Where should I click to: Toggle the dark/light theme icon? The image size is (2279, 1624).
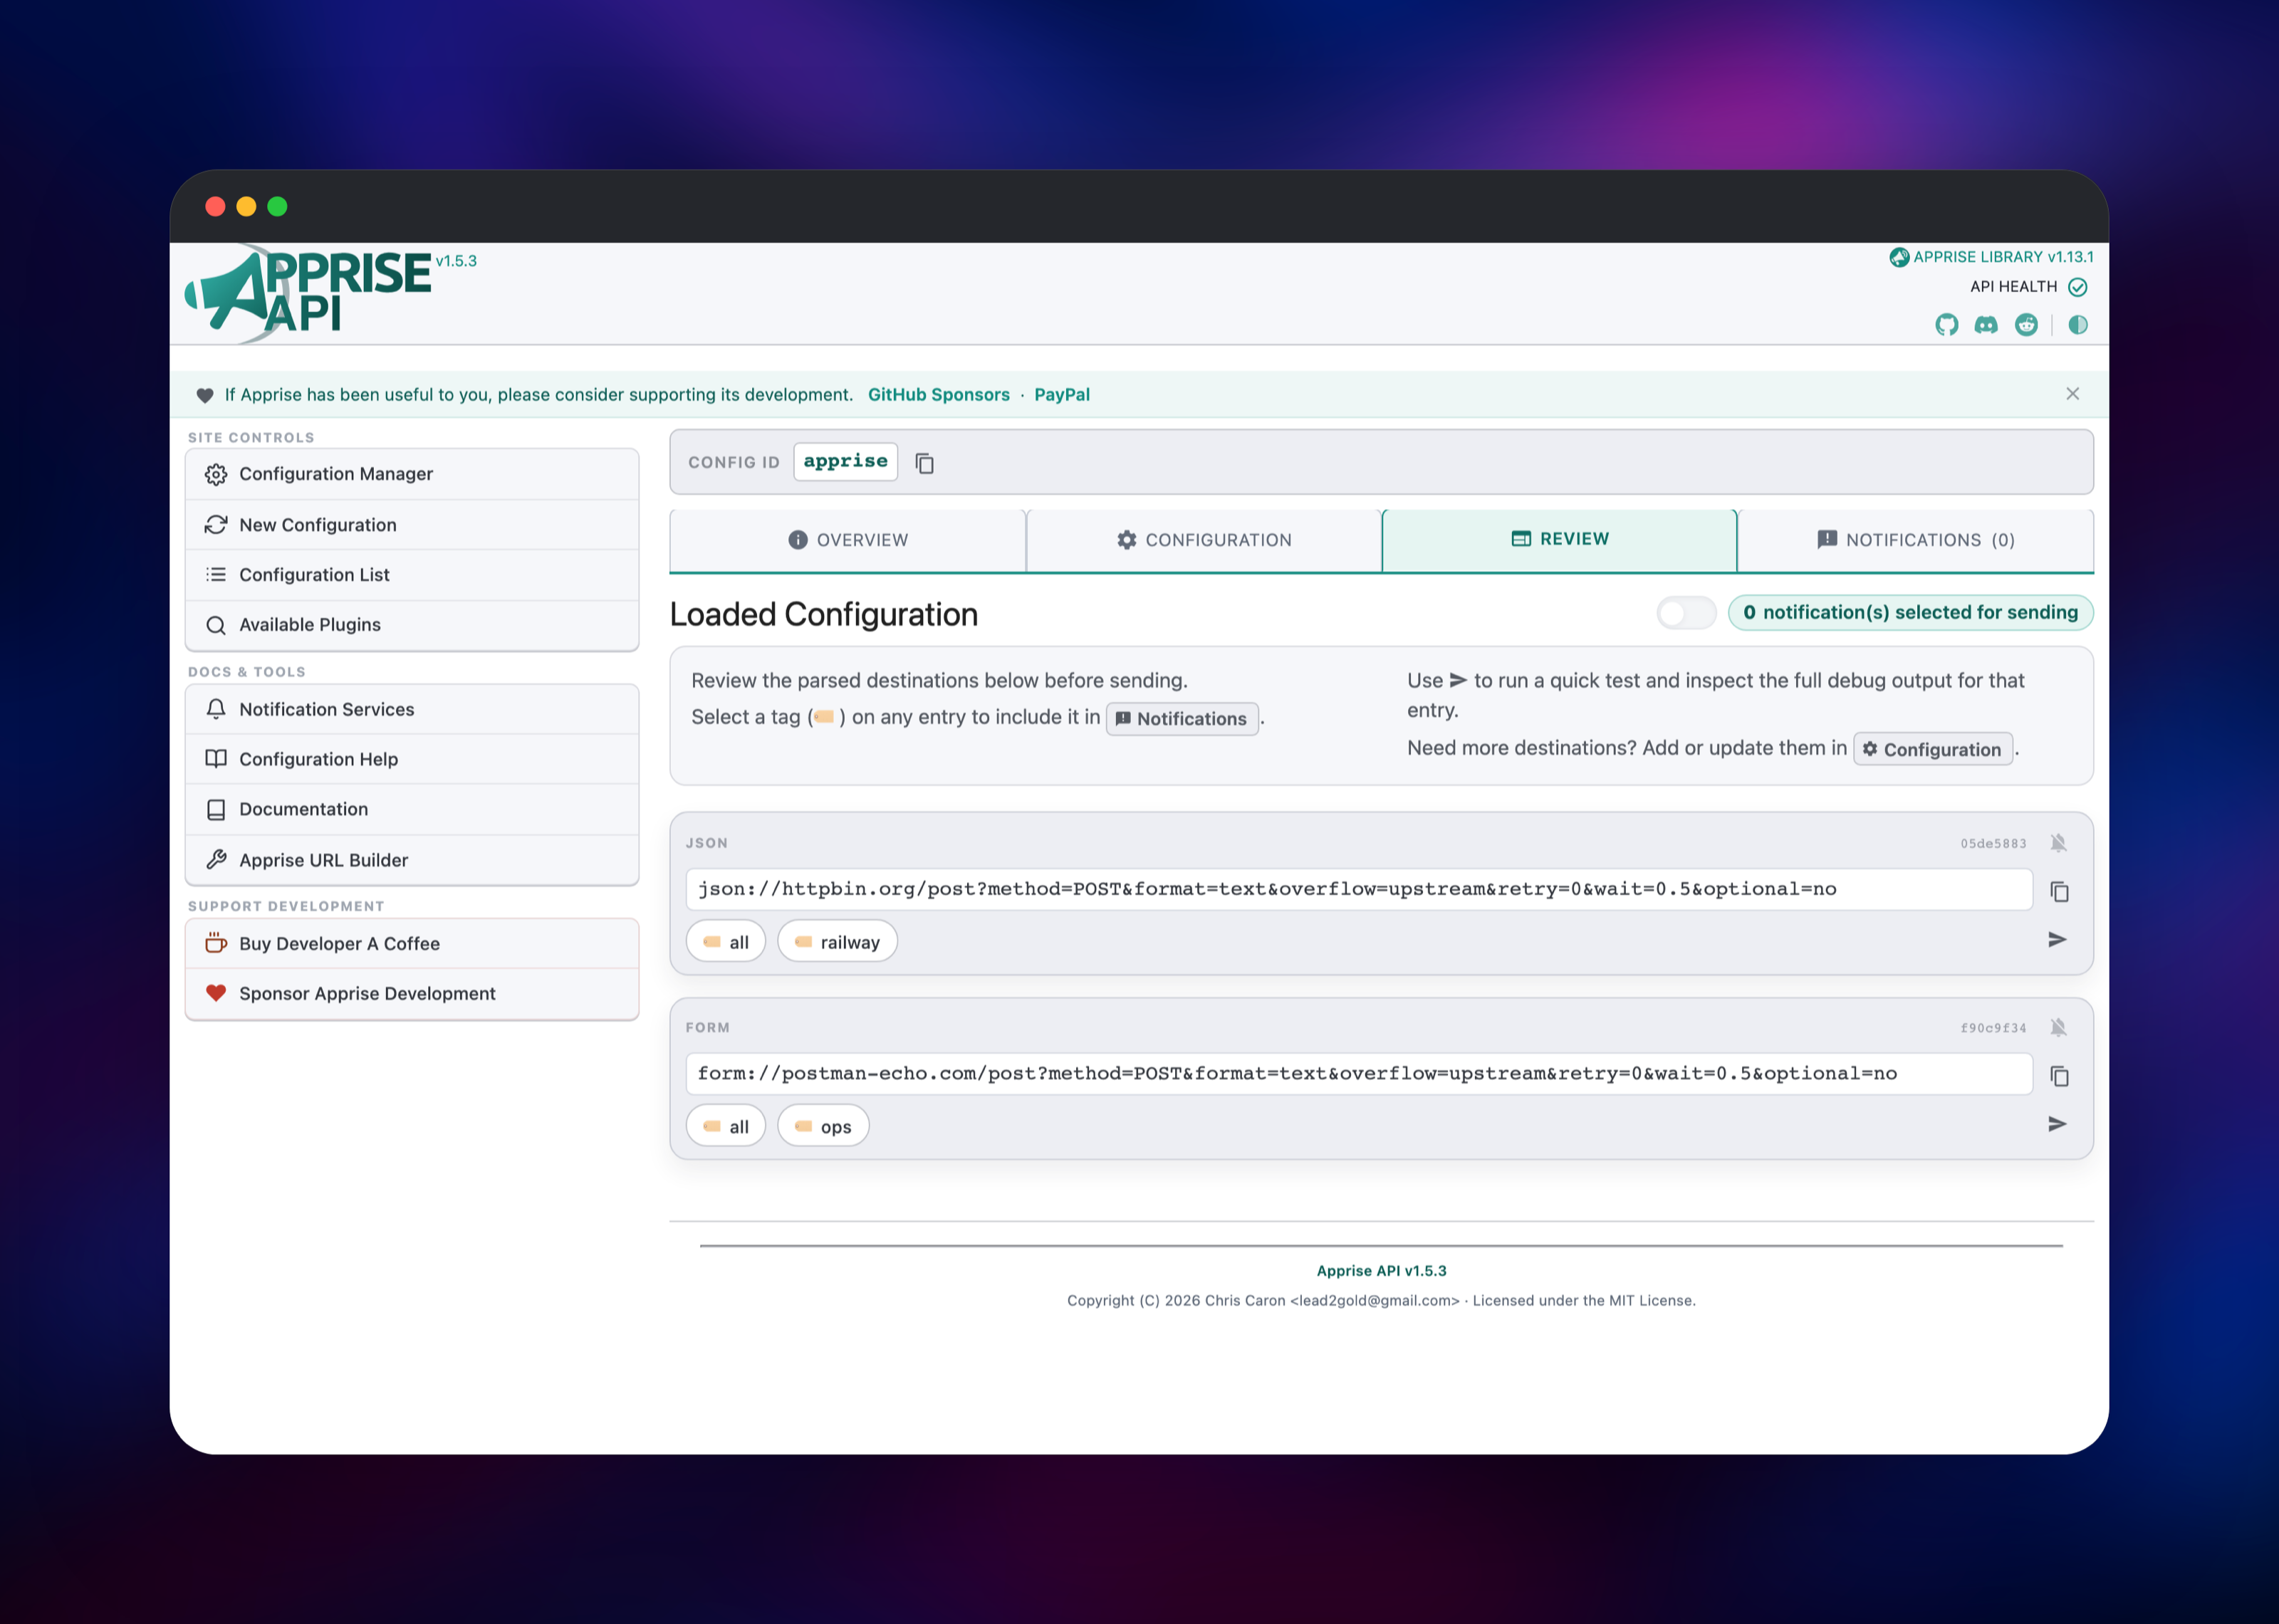pyautogui.click(x=2078, y=325)
